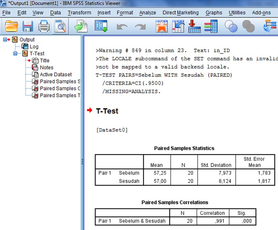
Task: Select the Notes icon in outline
Action: coord(35,67)
